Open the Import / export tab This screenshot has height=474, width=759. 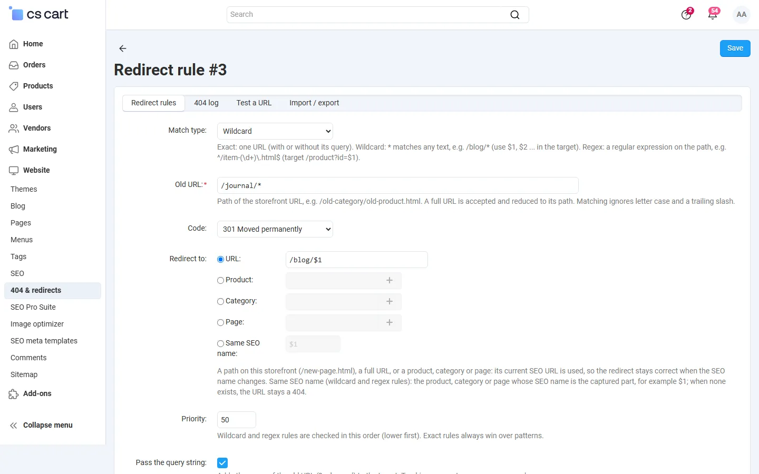[x=314, y=103]
